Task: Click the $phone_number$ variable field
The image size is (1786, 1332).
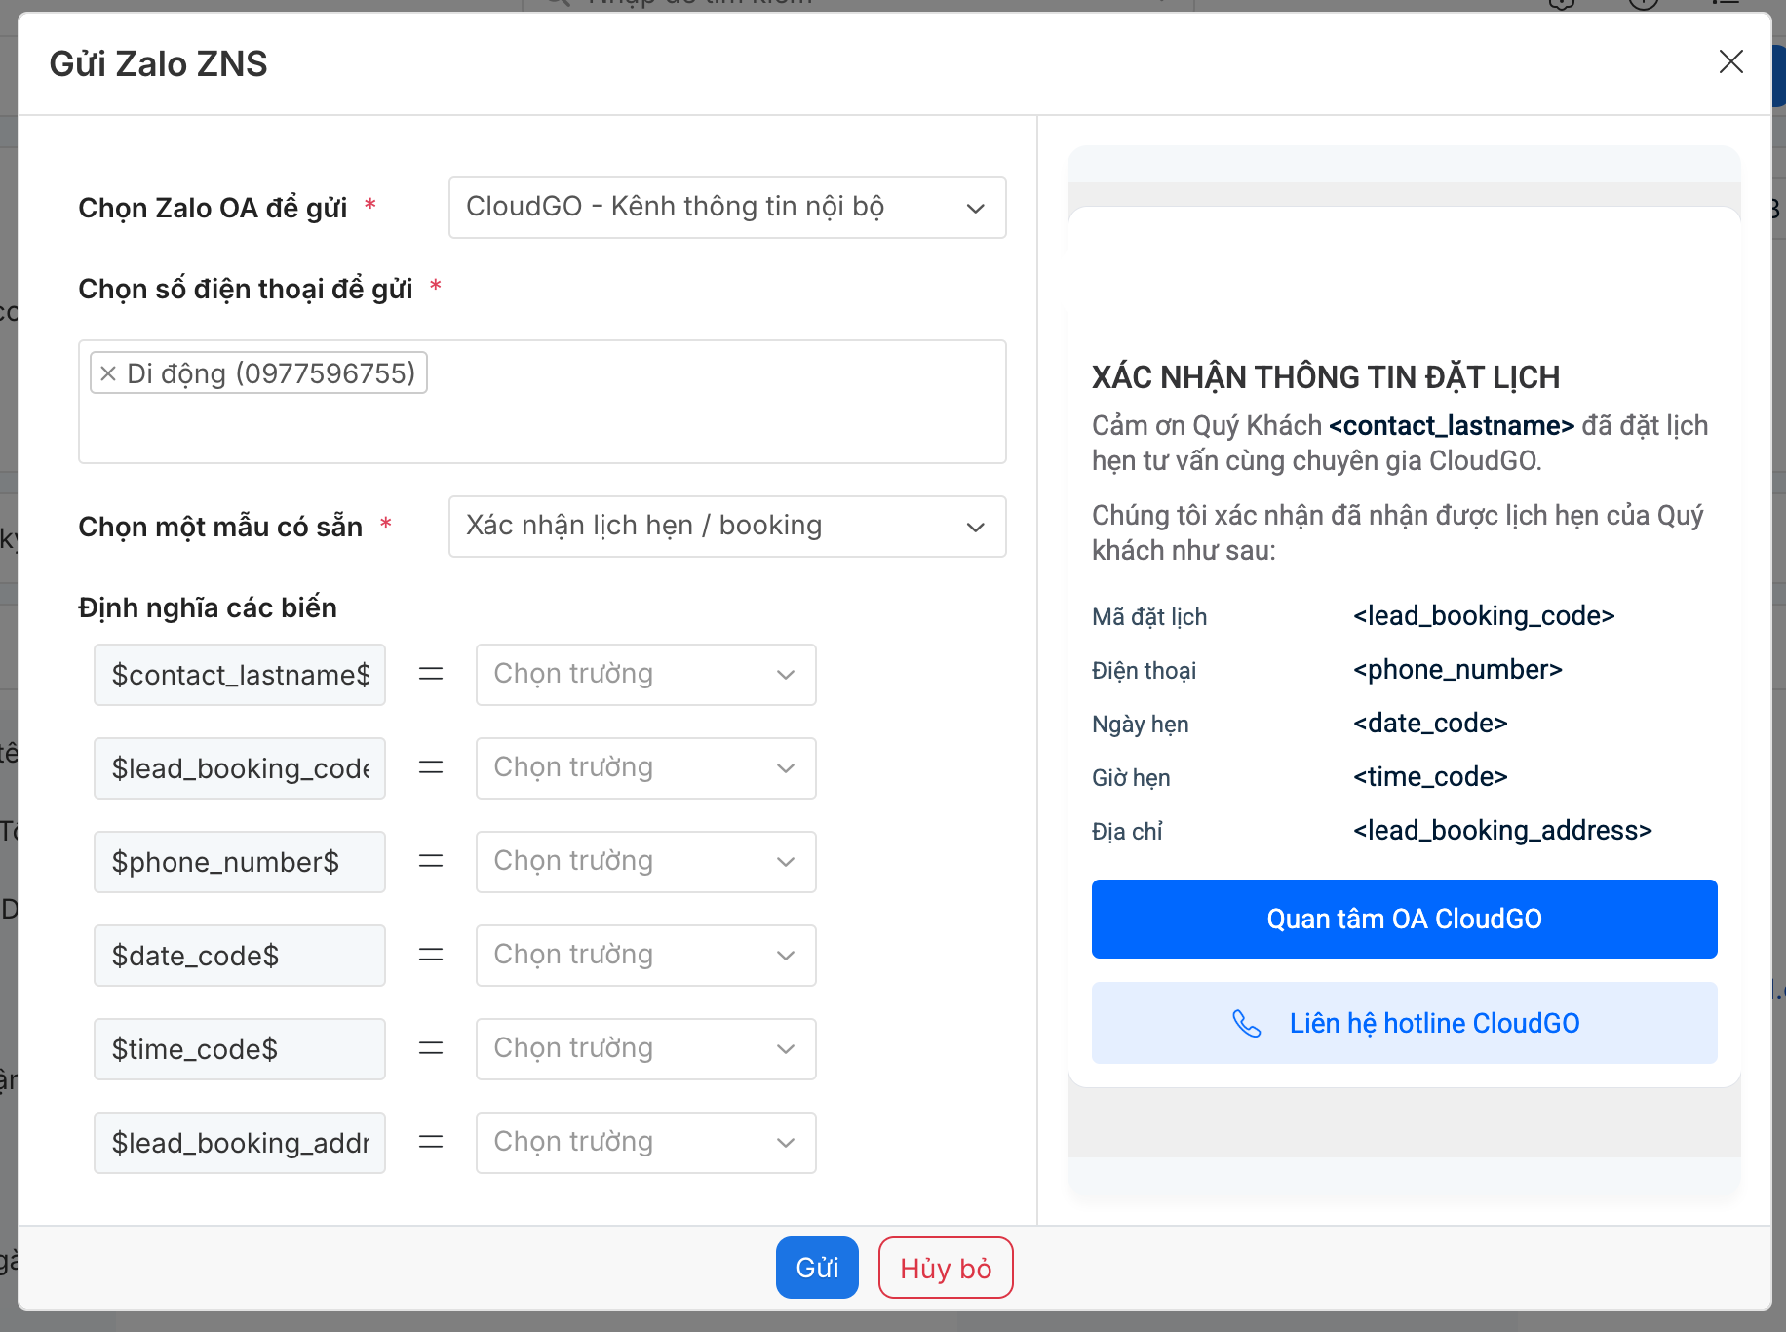Action: pos(240,862)
